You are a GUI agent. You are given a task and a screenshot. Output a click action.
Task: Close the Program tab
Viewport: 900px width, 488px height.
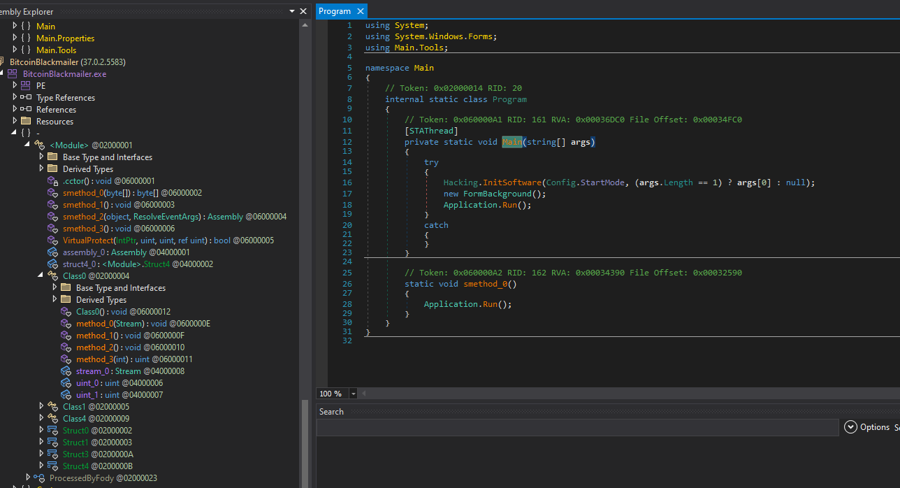pos(360,11)
